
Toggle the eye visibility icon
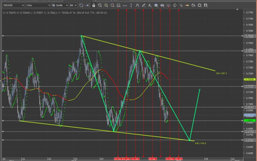tap(162, 5)
